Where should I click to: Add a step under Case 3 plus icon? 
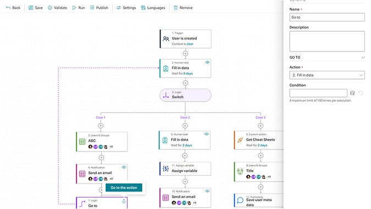pyautogui.click(x=261, y=126)
